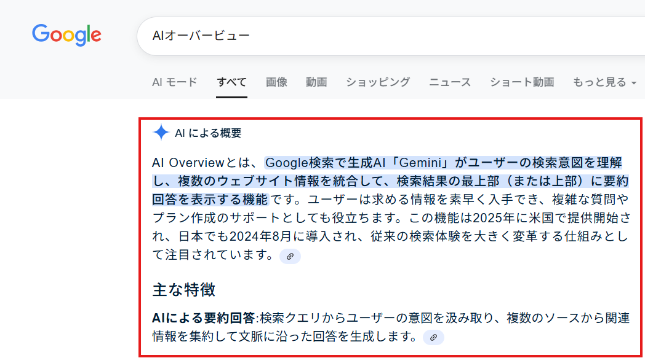Open source link icon after first paragraph
The height and width of the screenshot is (358, 645).
[x=290, y=256]
